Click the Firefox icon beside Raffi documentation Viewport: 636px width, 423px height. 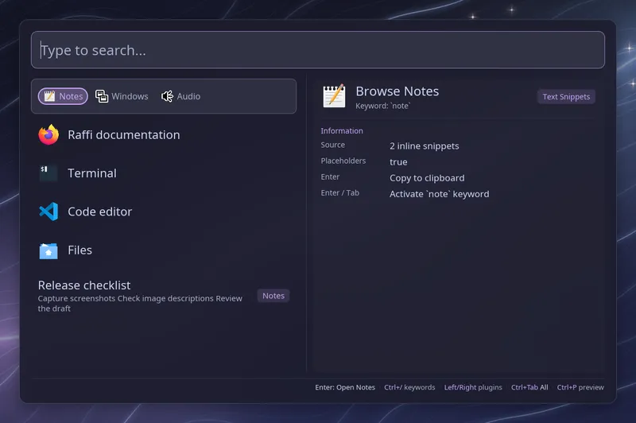(48, 134)
